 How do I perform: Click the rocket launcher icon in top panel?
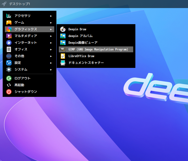click(4, 4)
